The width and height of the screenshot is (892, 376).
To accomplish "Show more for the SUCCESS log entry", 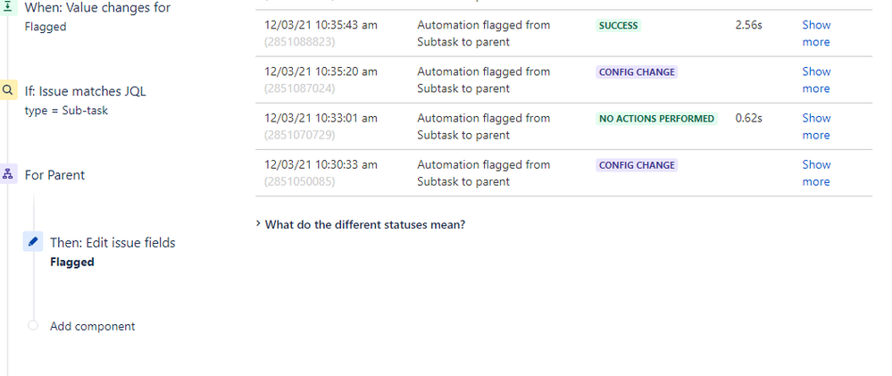I will (x=816, y=33).
